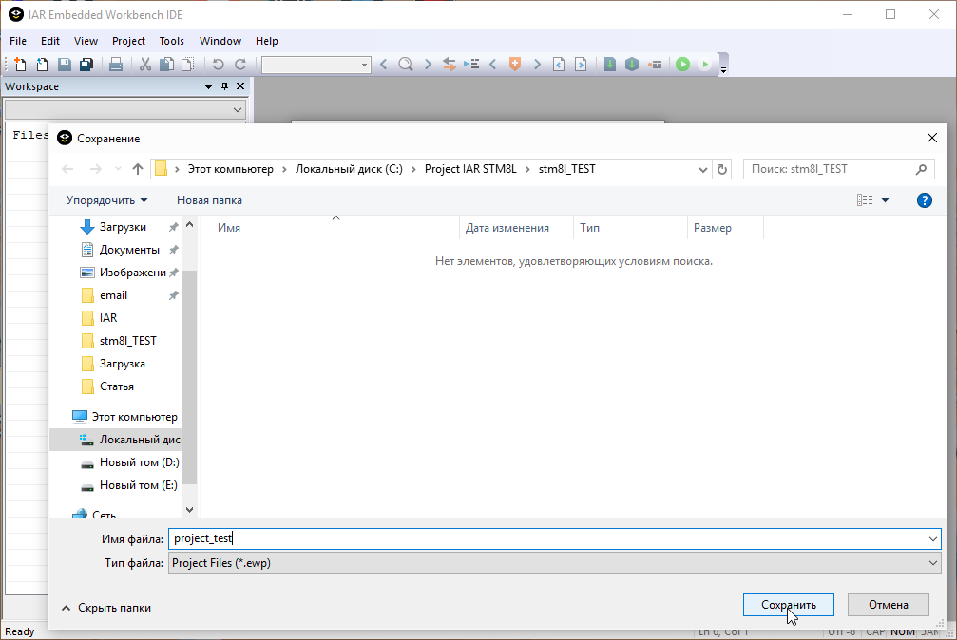
Task: Open the toolbar search combo box
Action: click(x=316, y=65)
